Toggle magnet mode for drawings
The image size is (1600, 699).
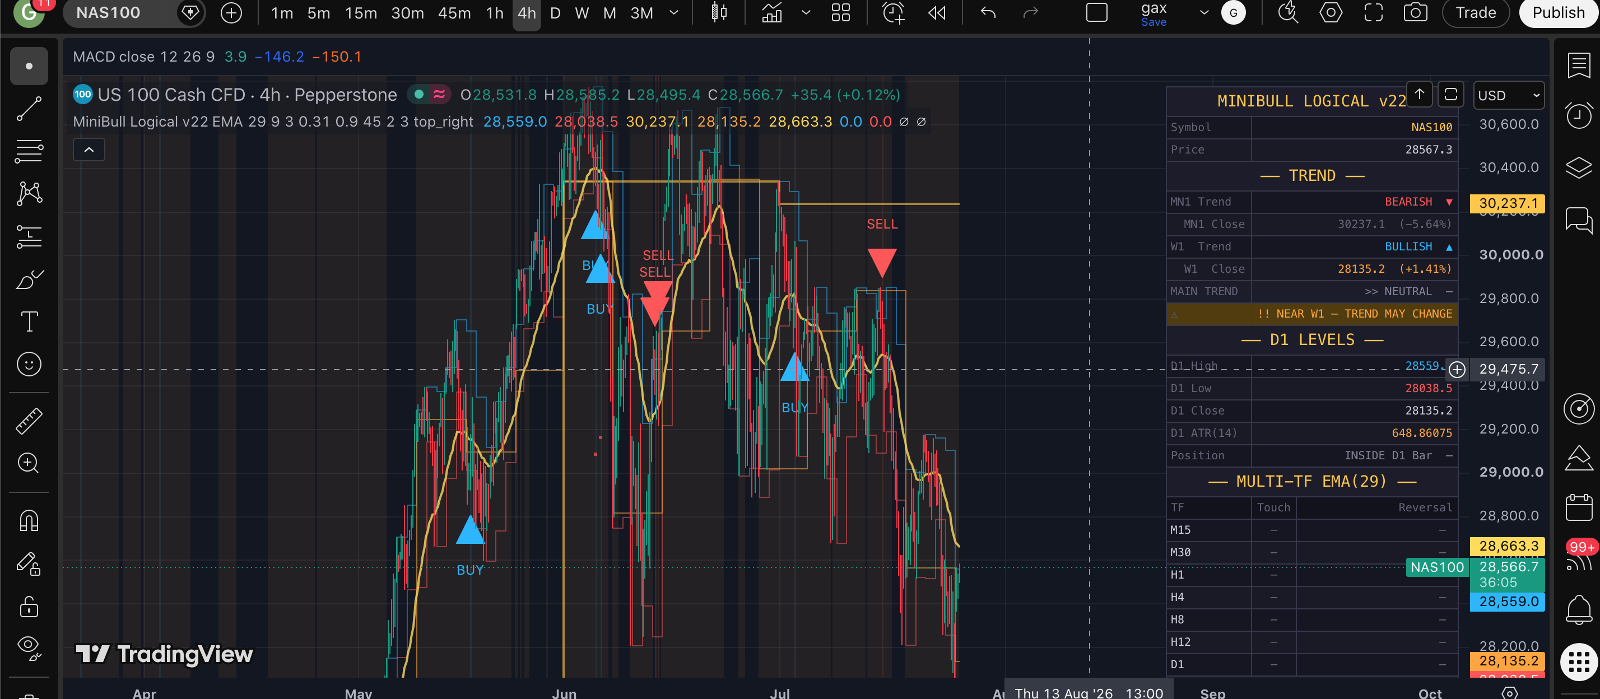29,520
